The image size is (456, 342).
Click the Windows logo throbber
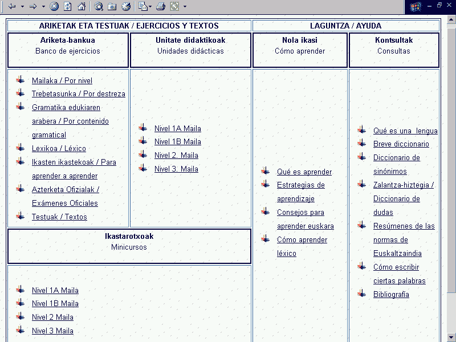(x=416, y=6)
